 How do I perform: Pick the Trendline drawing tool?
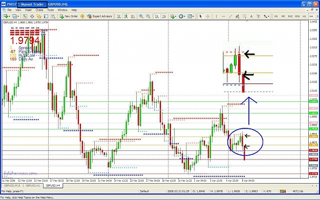point(230,16)
